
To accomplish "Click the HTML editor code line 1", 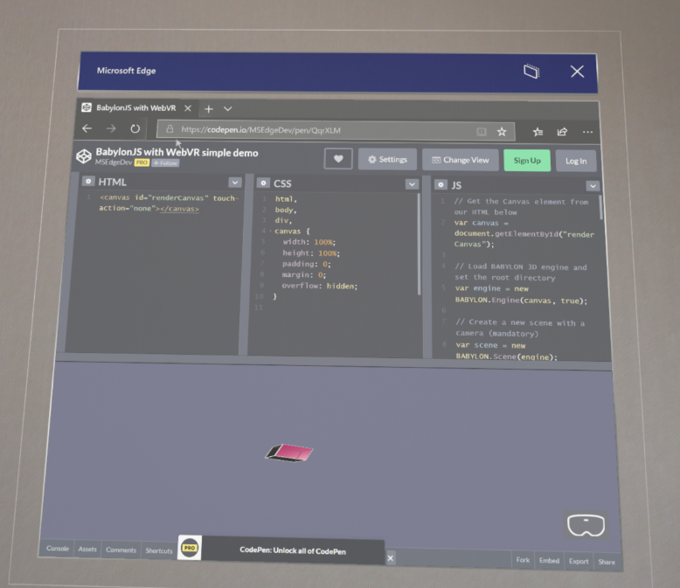I will click(x=170, y=203).
